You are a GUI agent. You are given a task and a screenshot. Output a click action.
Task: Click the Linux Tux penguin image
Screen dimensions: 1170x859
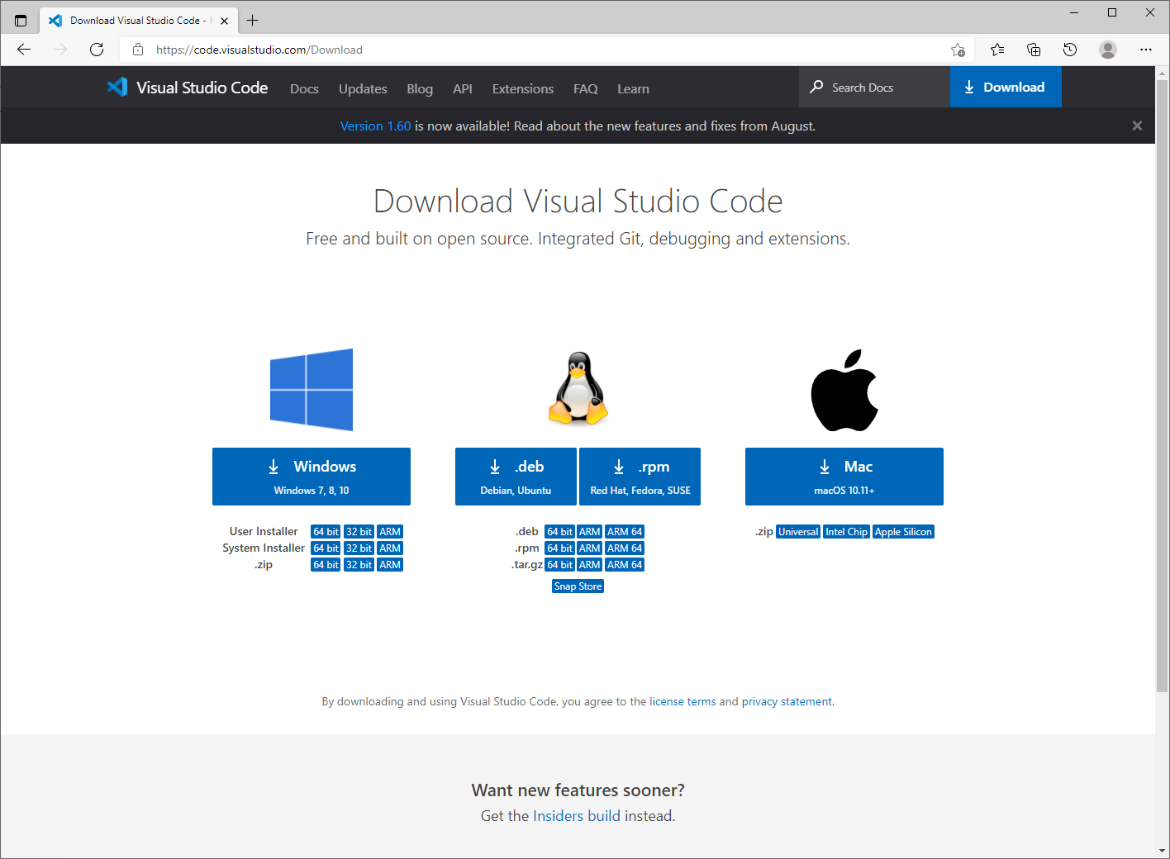[578, 388]
